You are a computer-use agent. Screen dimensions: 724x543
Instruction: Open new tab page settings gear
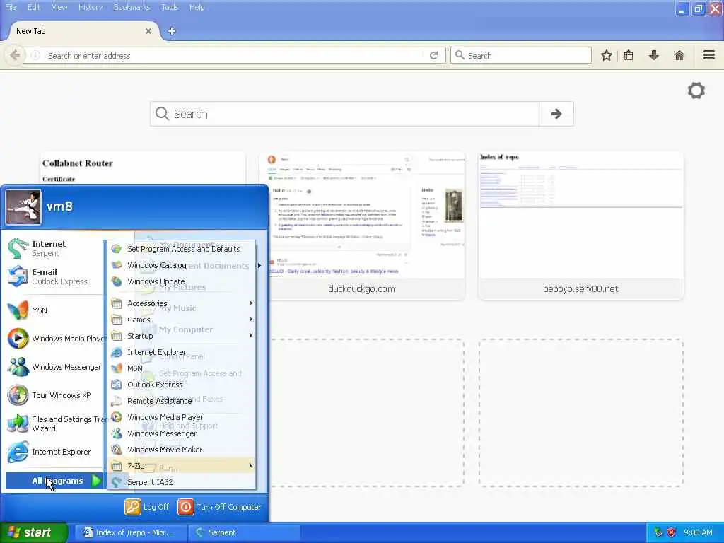pyautogui.click(x=696, y=90)
